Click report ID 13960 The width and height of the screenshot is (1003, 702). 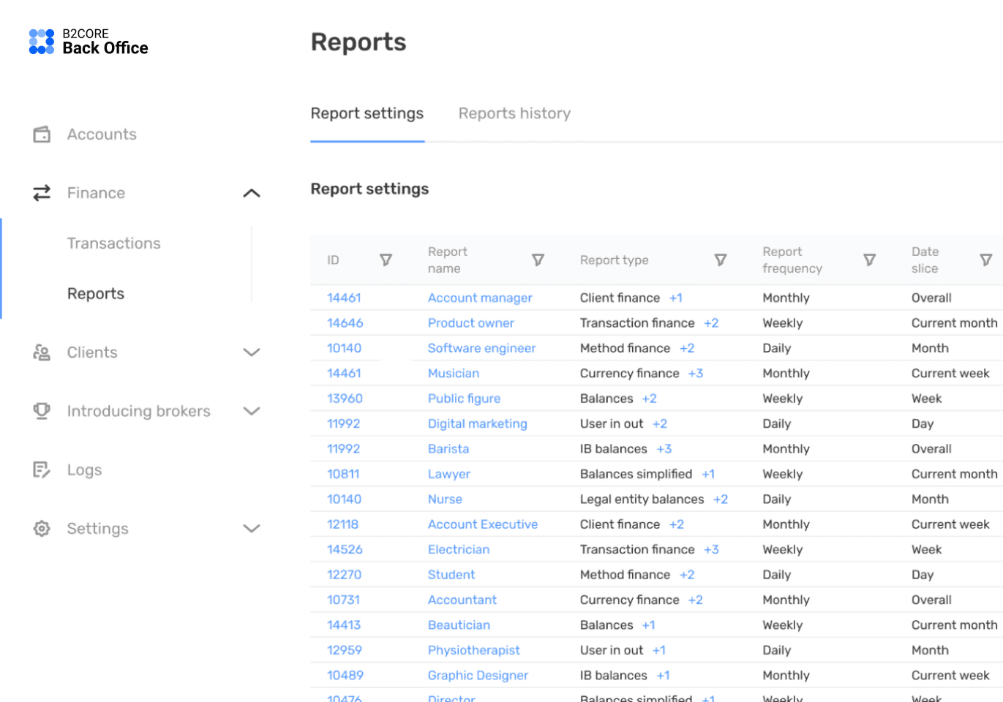(x=345, y=399)
